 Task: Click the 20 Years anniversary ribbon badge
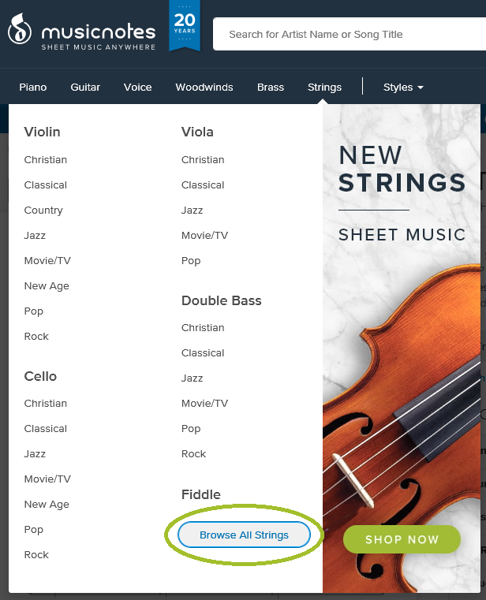185,25
